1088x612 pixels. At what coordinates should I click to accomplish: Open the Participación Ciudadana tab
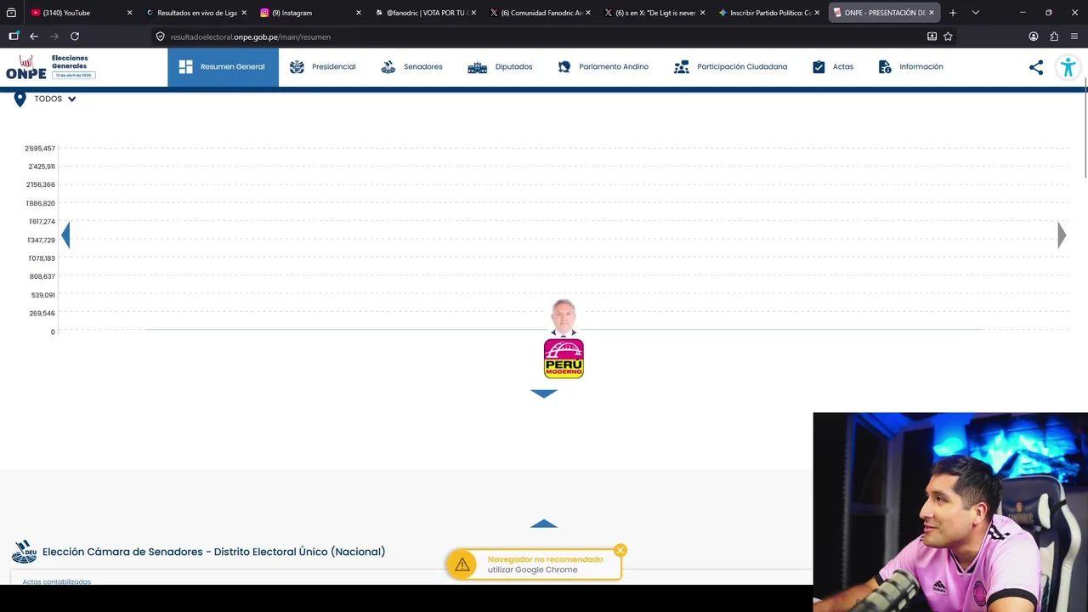coord(730,67)
